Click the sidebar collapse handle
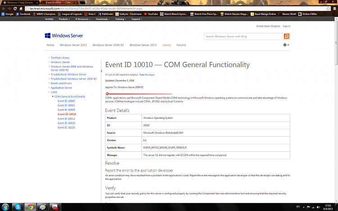Image resolution: width=338 pixels, height=211 pixels. (x=101, y=71)
